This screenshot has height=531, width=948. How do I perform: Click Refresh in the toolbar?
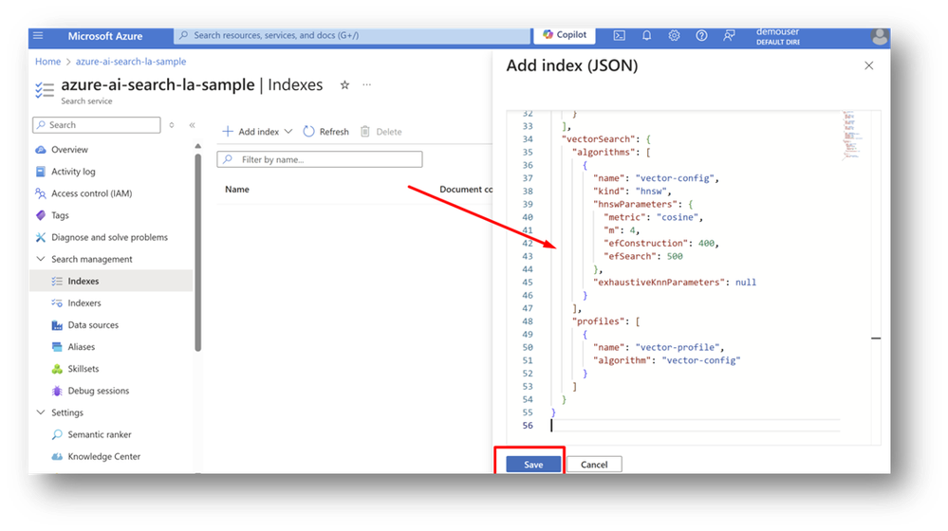(325, 132)
